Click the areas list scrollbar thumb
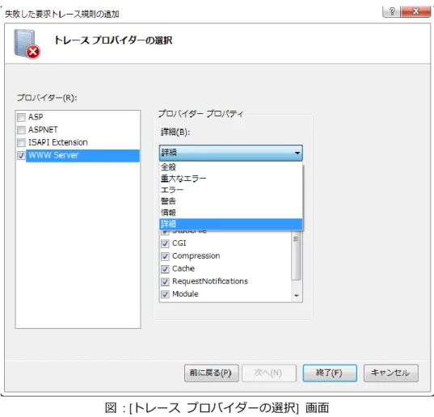434x417 pixels. coord(296,256)
